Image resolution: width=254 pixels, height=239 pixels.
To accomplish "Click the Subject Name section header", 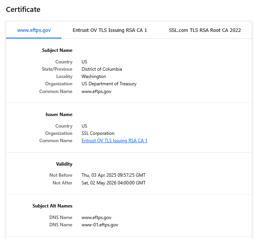I will [57, 50].
